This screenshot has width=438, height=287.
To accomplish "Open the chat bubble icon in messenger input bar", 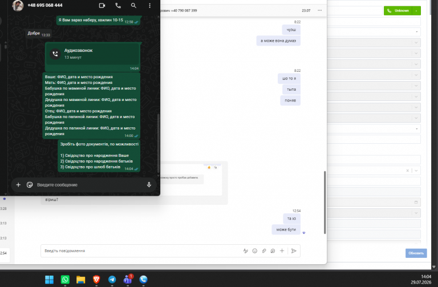I will (273, 251).
